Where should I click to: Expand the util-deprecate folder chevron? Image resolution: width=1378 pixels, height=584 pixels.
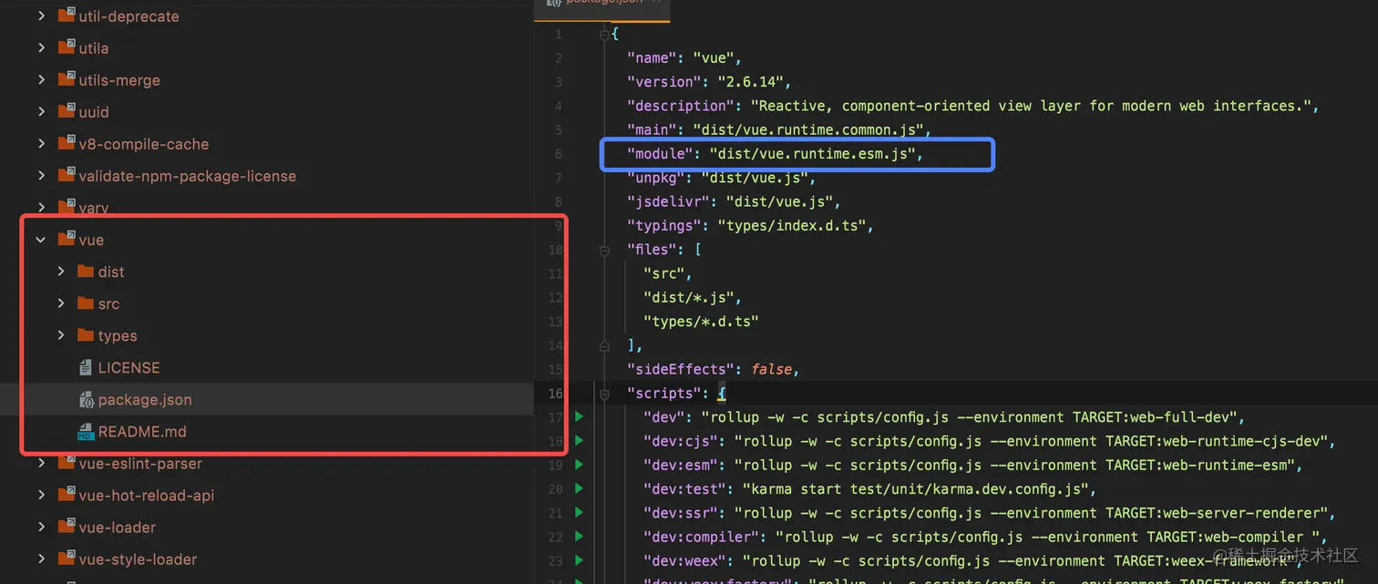tap(41, 16)
